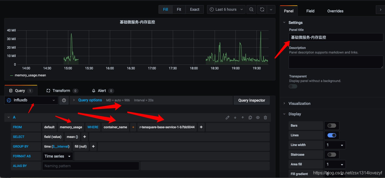
Task: Expand Query options
Action: pos(90,100)
